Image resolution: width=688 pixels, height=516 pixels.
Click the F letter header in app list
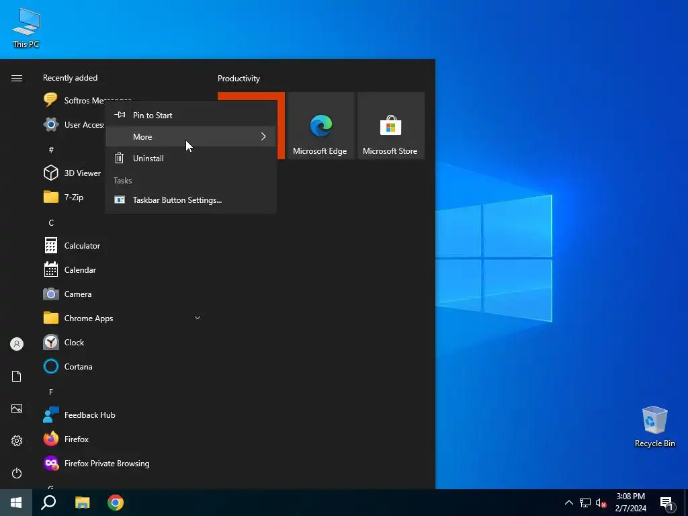tap(51, 392)
